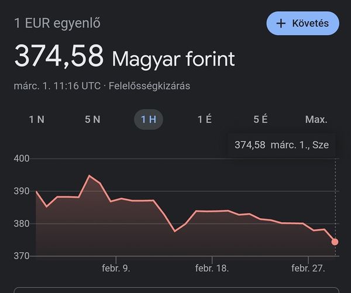This screenshot has height=293, width=351.
Task: Select the 5 N time range
Action: 92,119
